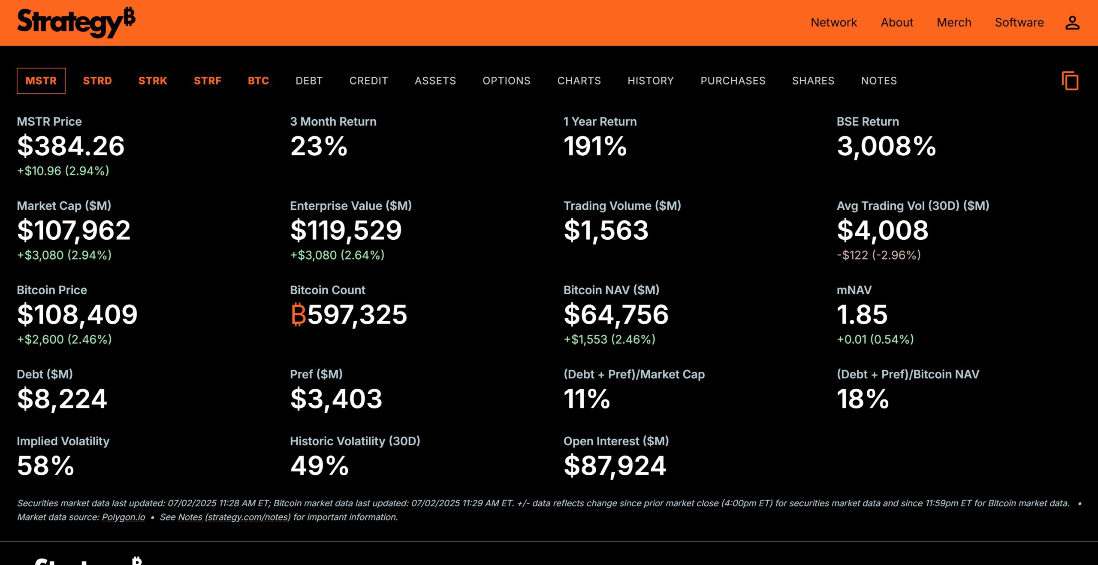The width and height of the screenshot is (1098, 565).
Task: Follow the Polygon.io data source link
Action: [124, 517]
